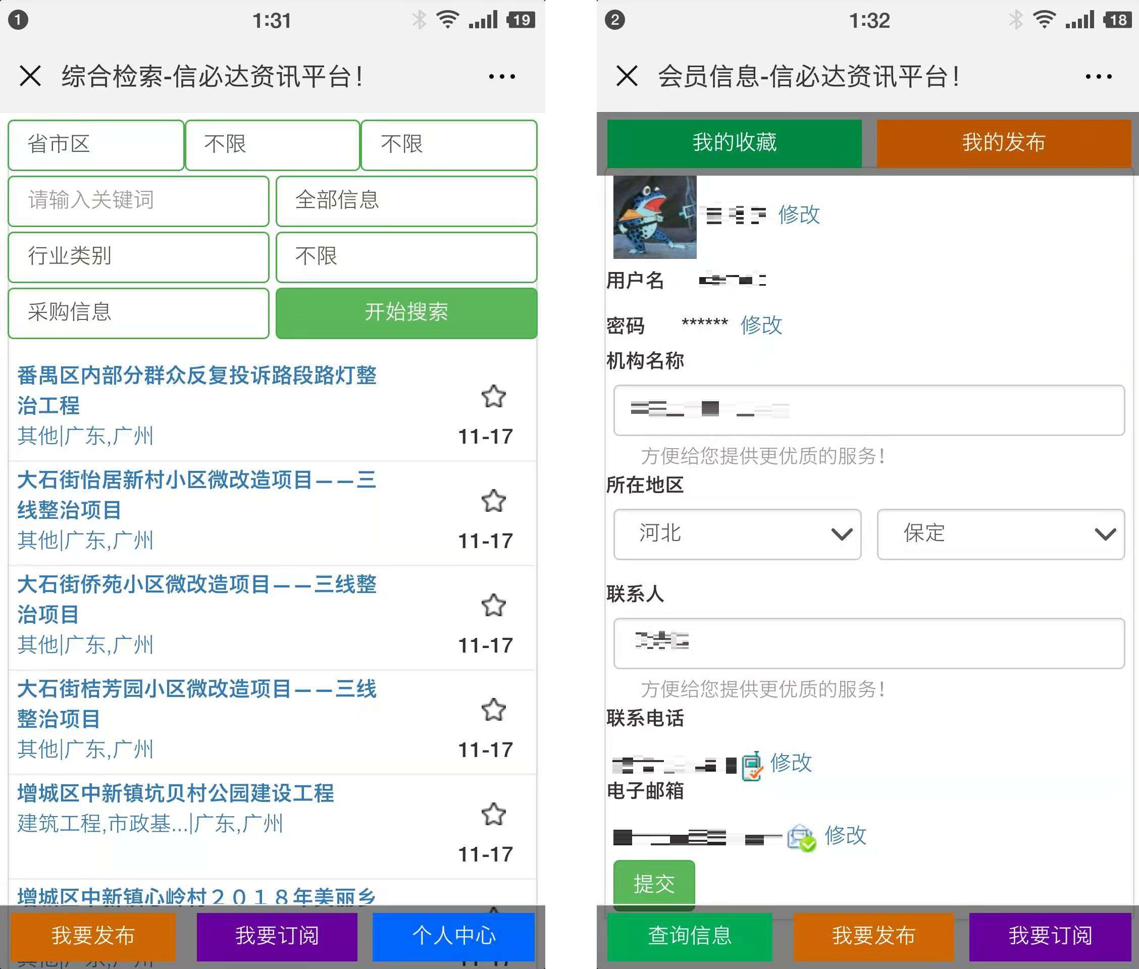Click 修改 link next to password

tap(761, 325)
